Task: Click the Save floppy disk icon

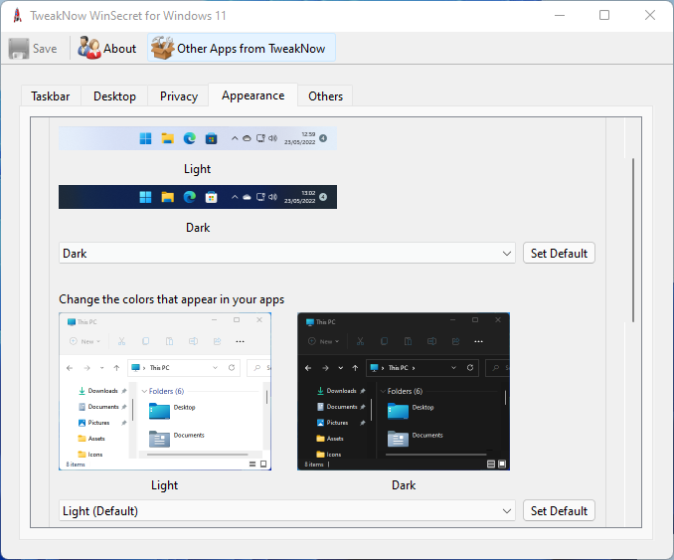Action: click(x=19, y=48)
